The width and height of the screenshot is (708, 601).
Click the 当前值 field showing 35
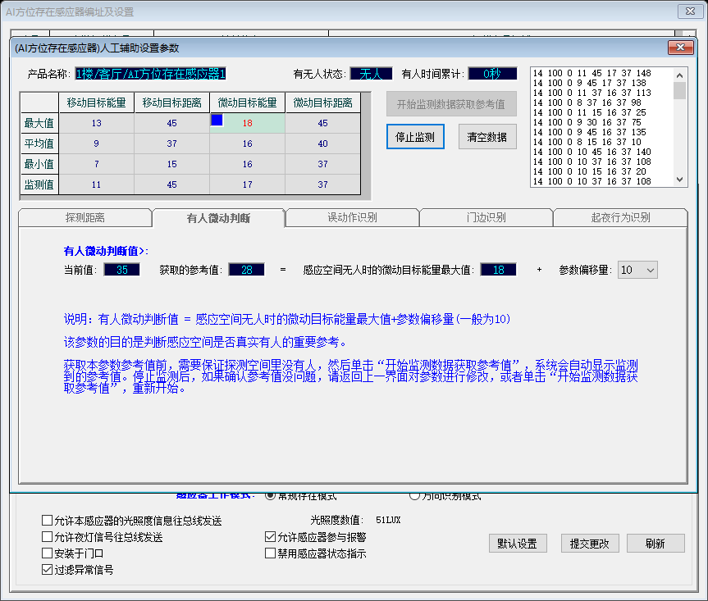coord(122,270)
